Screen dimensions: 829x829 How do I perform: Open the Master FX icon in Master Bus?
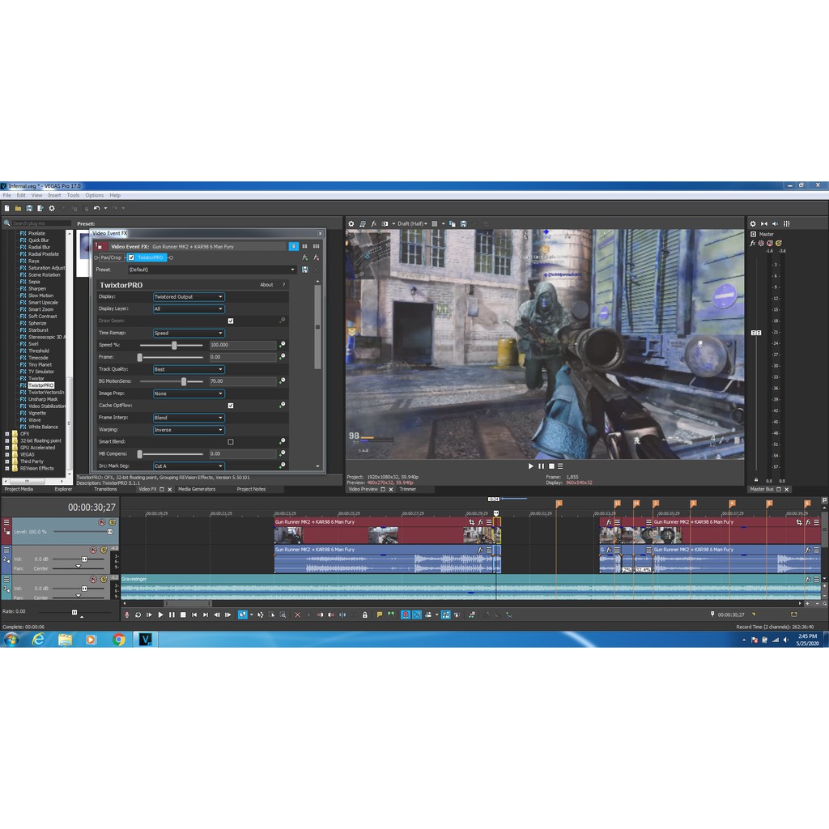pyautogui.click(x=753, y=243)
